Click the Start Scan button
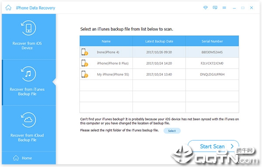The width and height of the screenshot is (262, 167). [214, 146]
